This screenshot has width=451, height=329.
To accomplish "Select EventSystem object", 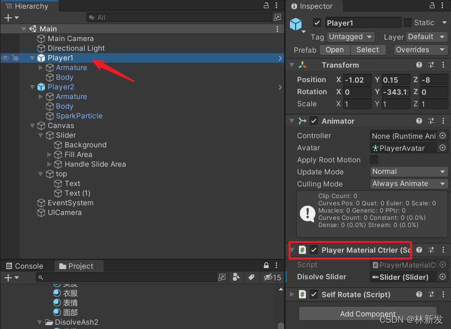I will [x=70, y=203].
